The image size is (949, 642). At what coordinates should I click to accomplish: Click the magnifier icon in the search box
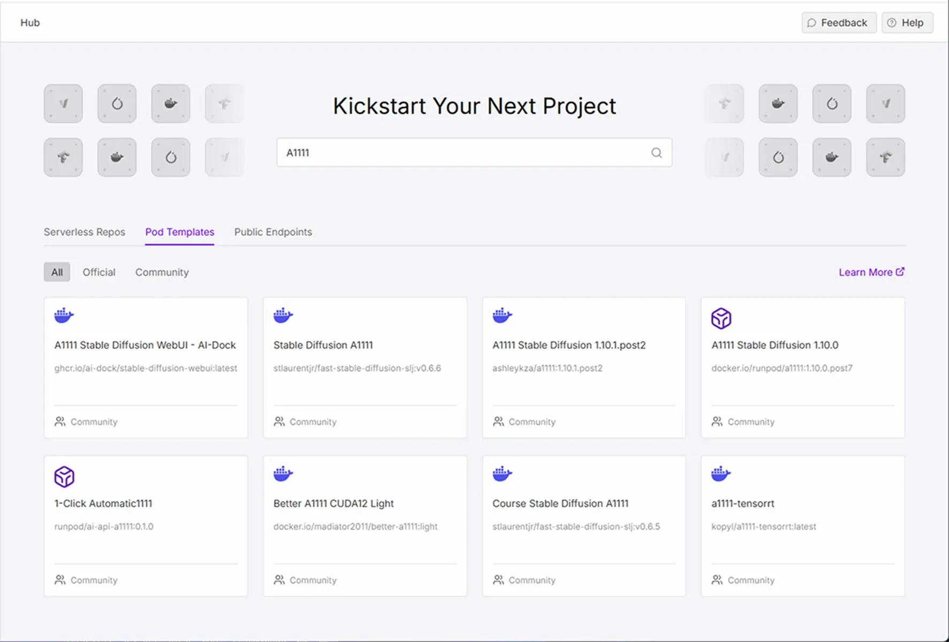656,153
